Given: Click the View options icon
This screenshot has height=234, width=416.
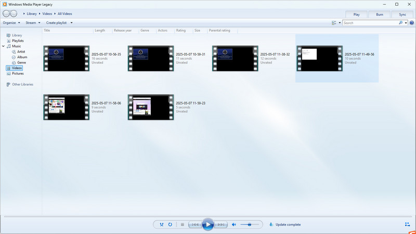Looking at the screenshot, I should (334, 23).
